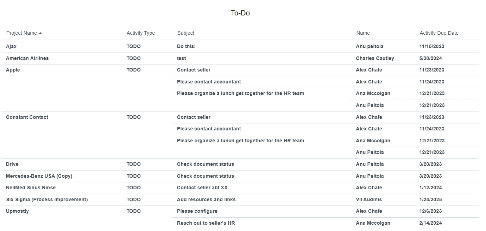This screenshot has width=486, height=231.
Task: Sort by the Activity Due Date header
Action: click(439, 33)
